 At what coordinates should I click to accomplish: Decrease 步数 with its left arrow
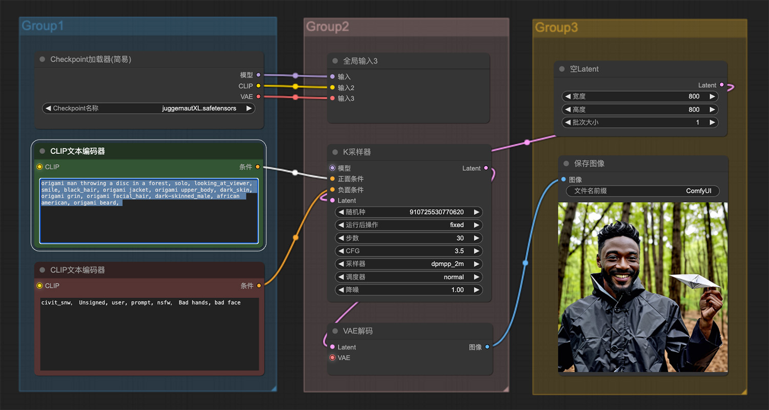click(341, 238)
